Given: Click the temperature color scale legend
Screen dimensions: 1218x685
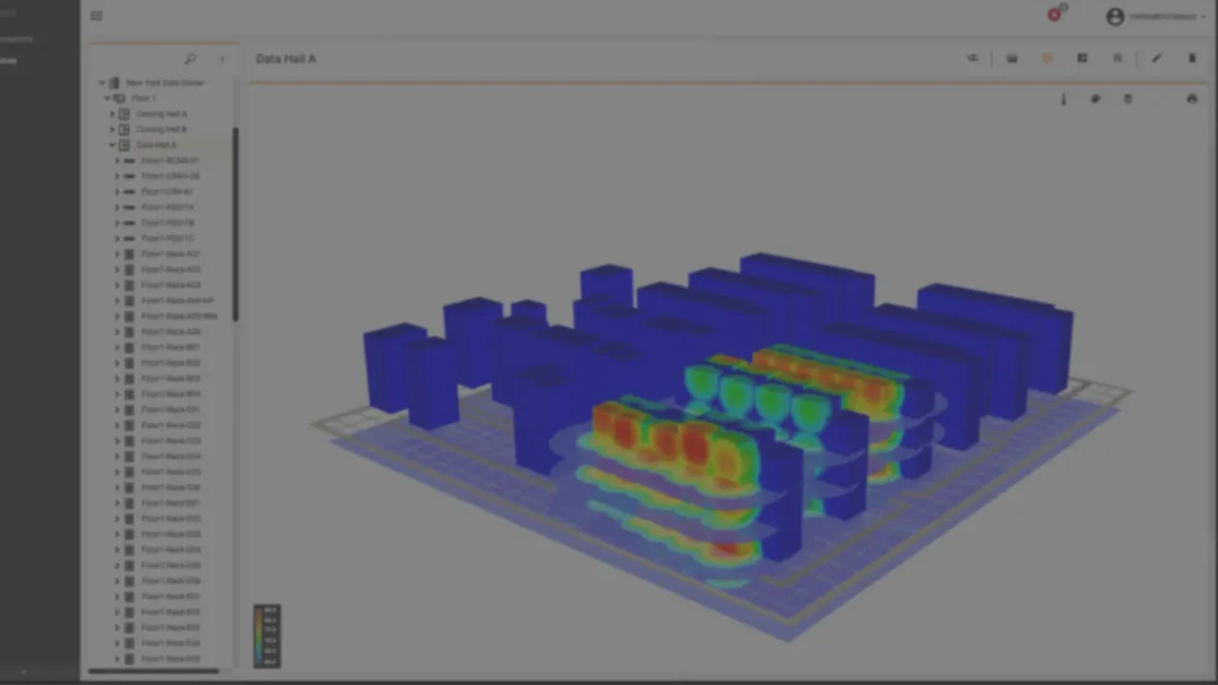Looking at the screenshot, I should [266, 636].
